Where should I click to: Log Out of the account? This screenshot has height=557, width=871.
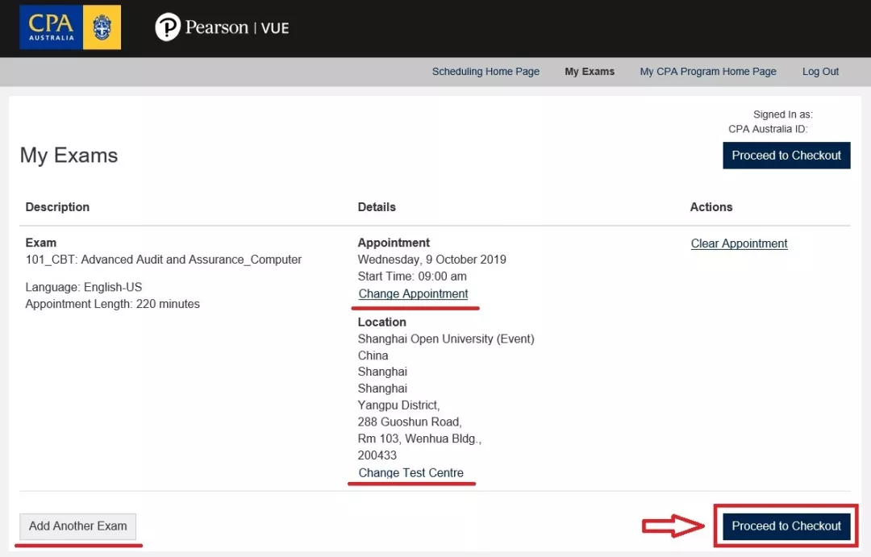point(820,72)
